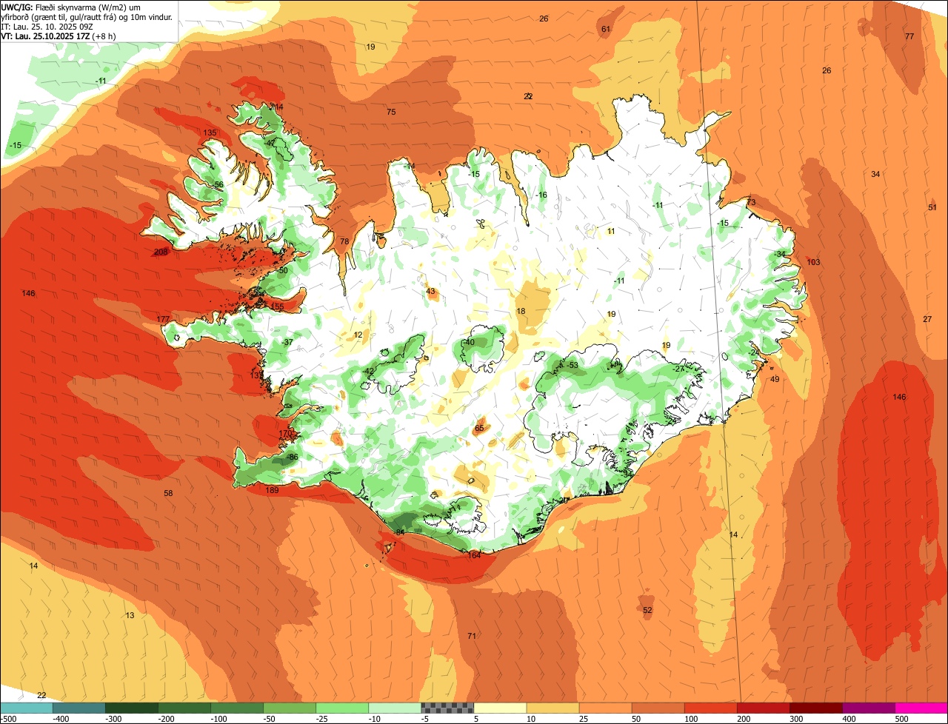
Task: Click the text 'yfirborð (grænt til, gul/rautt frá)'
Action: coord(60,16)
